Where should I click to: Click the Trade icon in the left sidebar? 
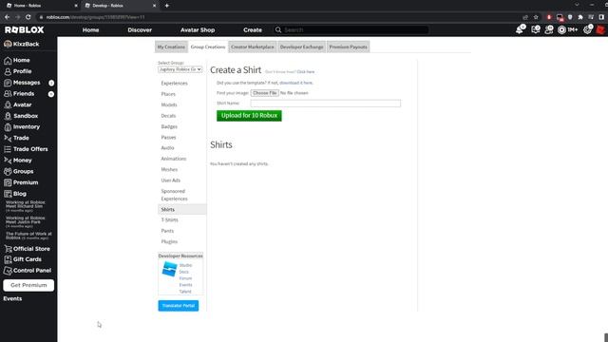click(8, 138)
